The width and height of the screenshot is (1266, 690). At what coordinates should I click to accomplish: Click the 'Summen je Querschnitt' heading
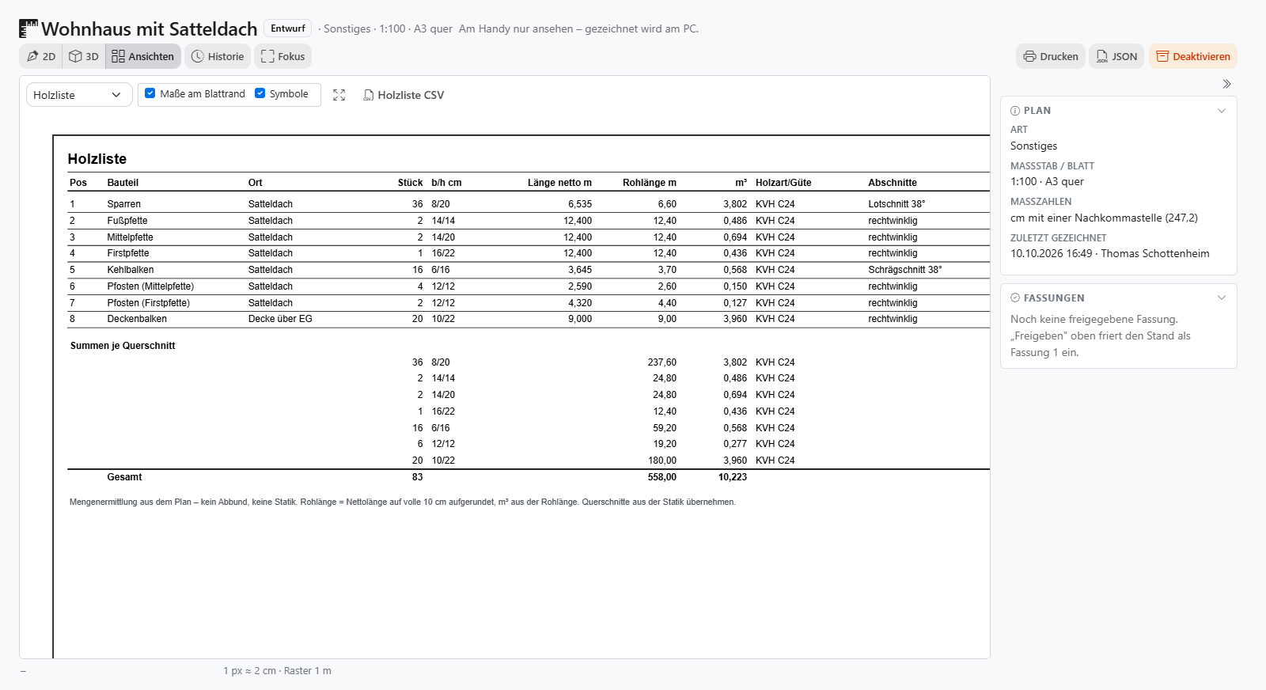pyautogui.click(x=123, y=346)
